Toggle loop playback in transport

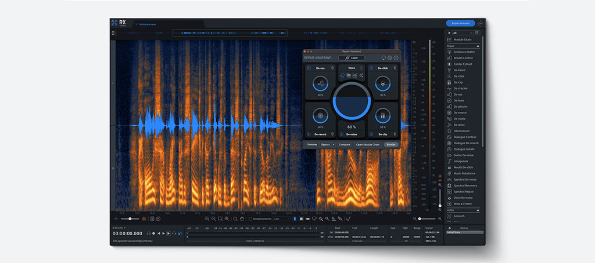coord(174,233)
